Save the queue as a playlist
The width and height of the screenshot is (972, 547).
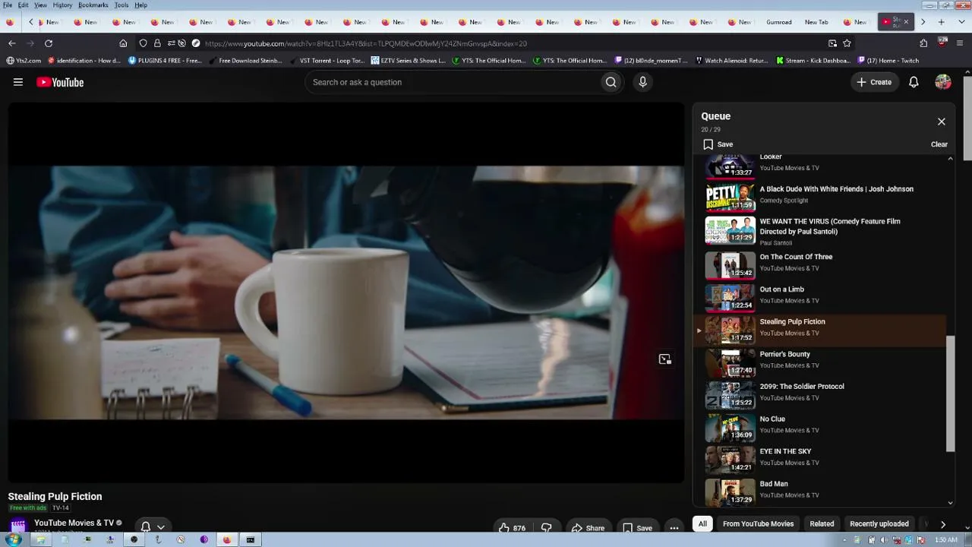[718, 144]
